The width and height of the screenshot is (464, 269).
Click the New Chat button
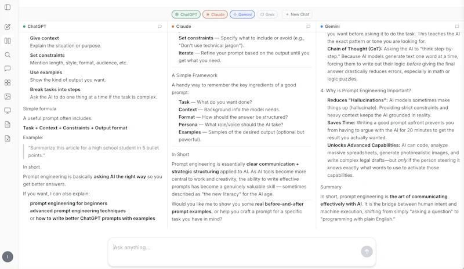[x=297, y=14]
